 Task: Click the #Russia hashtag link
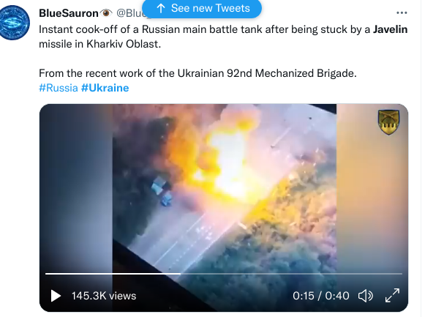tap(59, 88)
